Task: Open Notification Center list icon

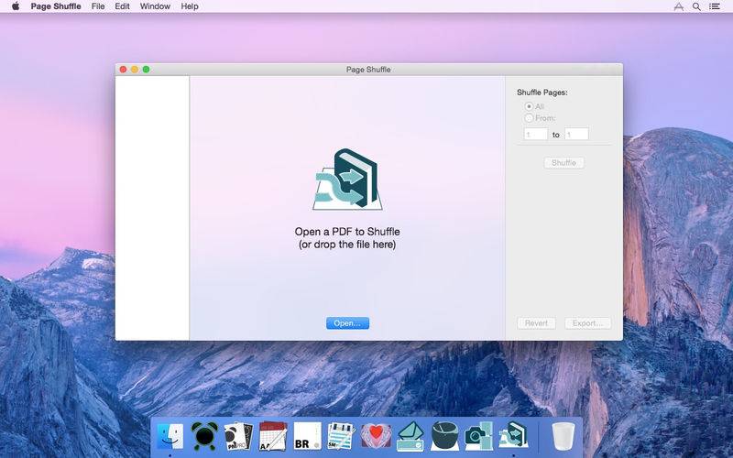Action: coord(715,6)
